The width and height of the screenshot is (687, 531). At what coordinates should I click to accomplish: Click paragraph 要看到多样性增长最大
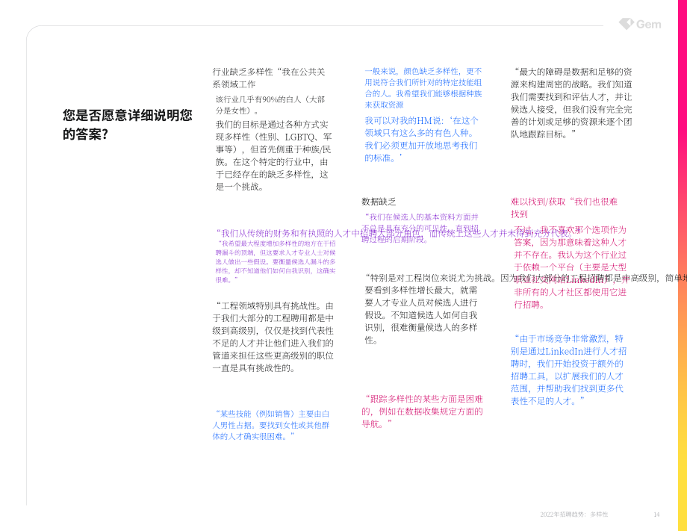pos(421,315)
